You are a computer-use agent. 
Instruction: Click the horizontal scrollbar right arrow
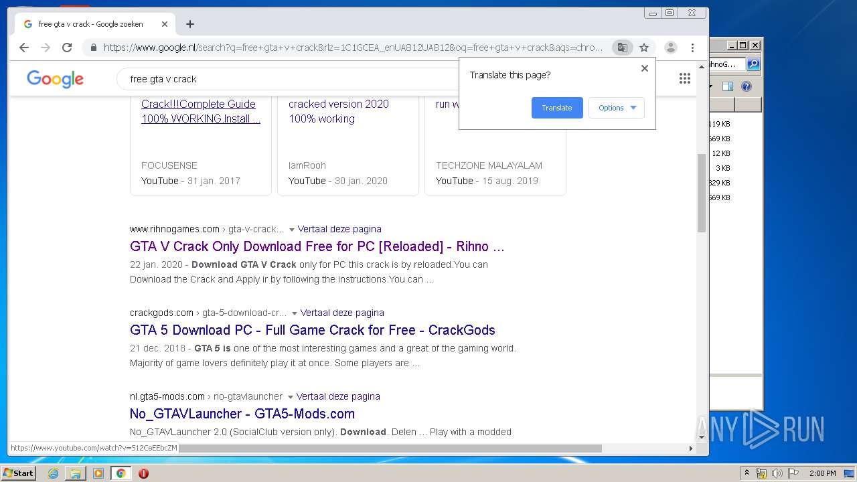pyautogui.click(x=691, y=449)
